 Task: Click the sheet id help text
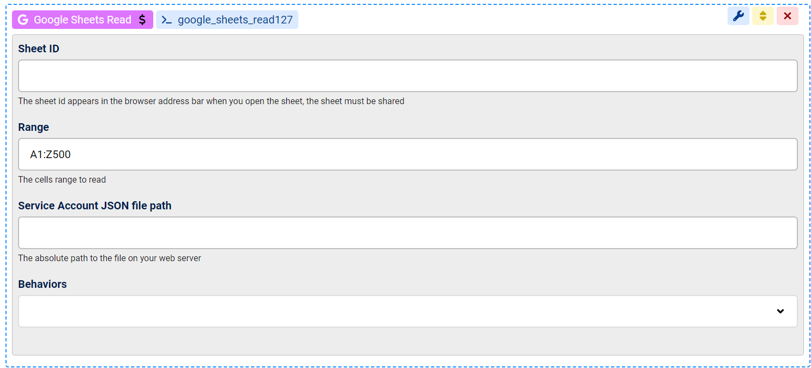211,101
